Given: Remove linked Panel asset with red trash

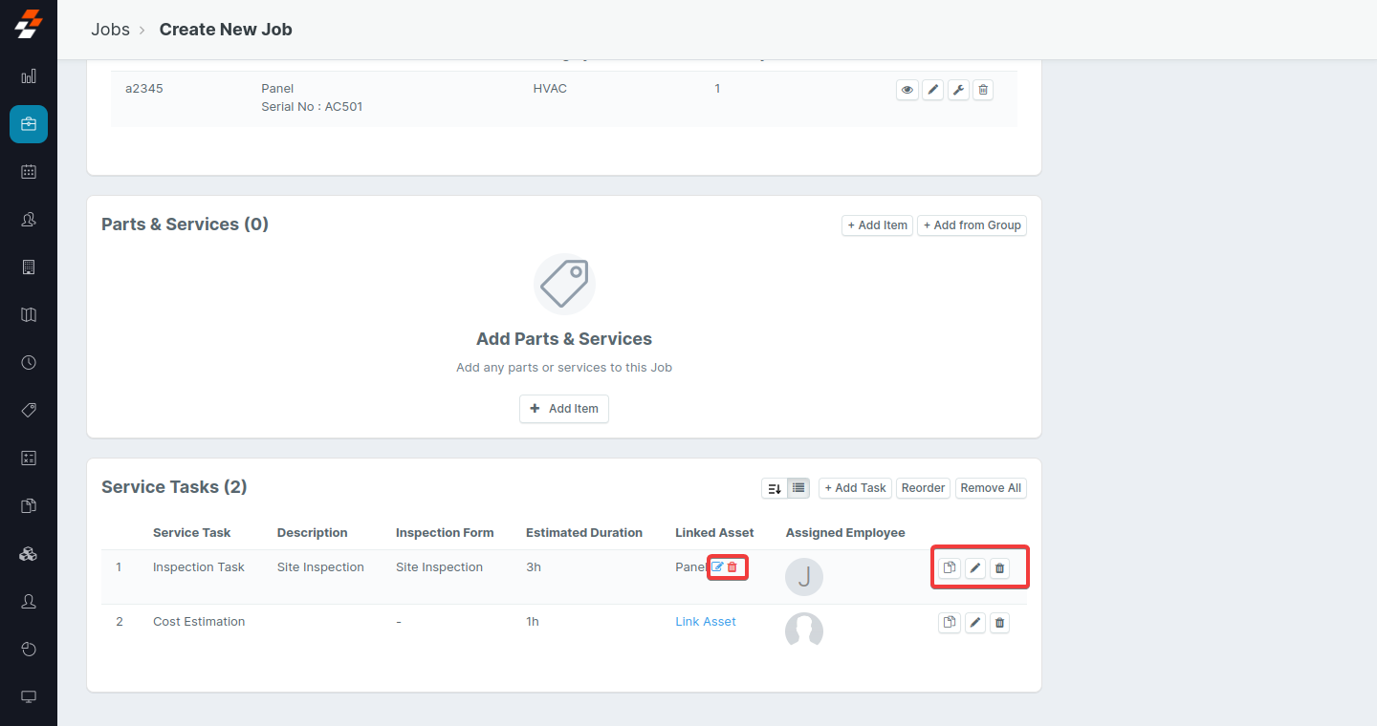Looking at the screenshot, I should tap(732, 567).
